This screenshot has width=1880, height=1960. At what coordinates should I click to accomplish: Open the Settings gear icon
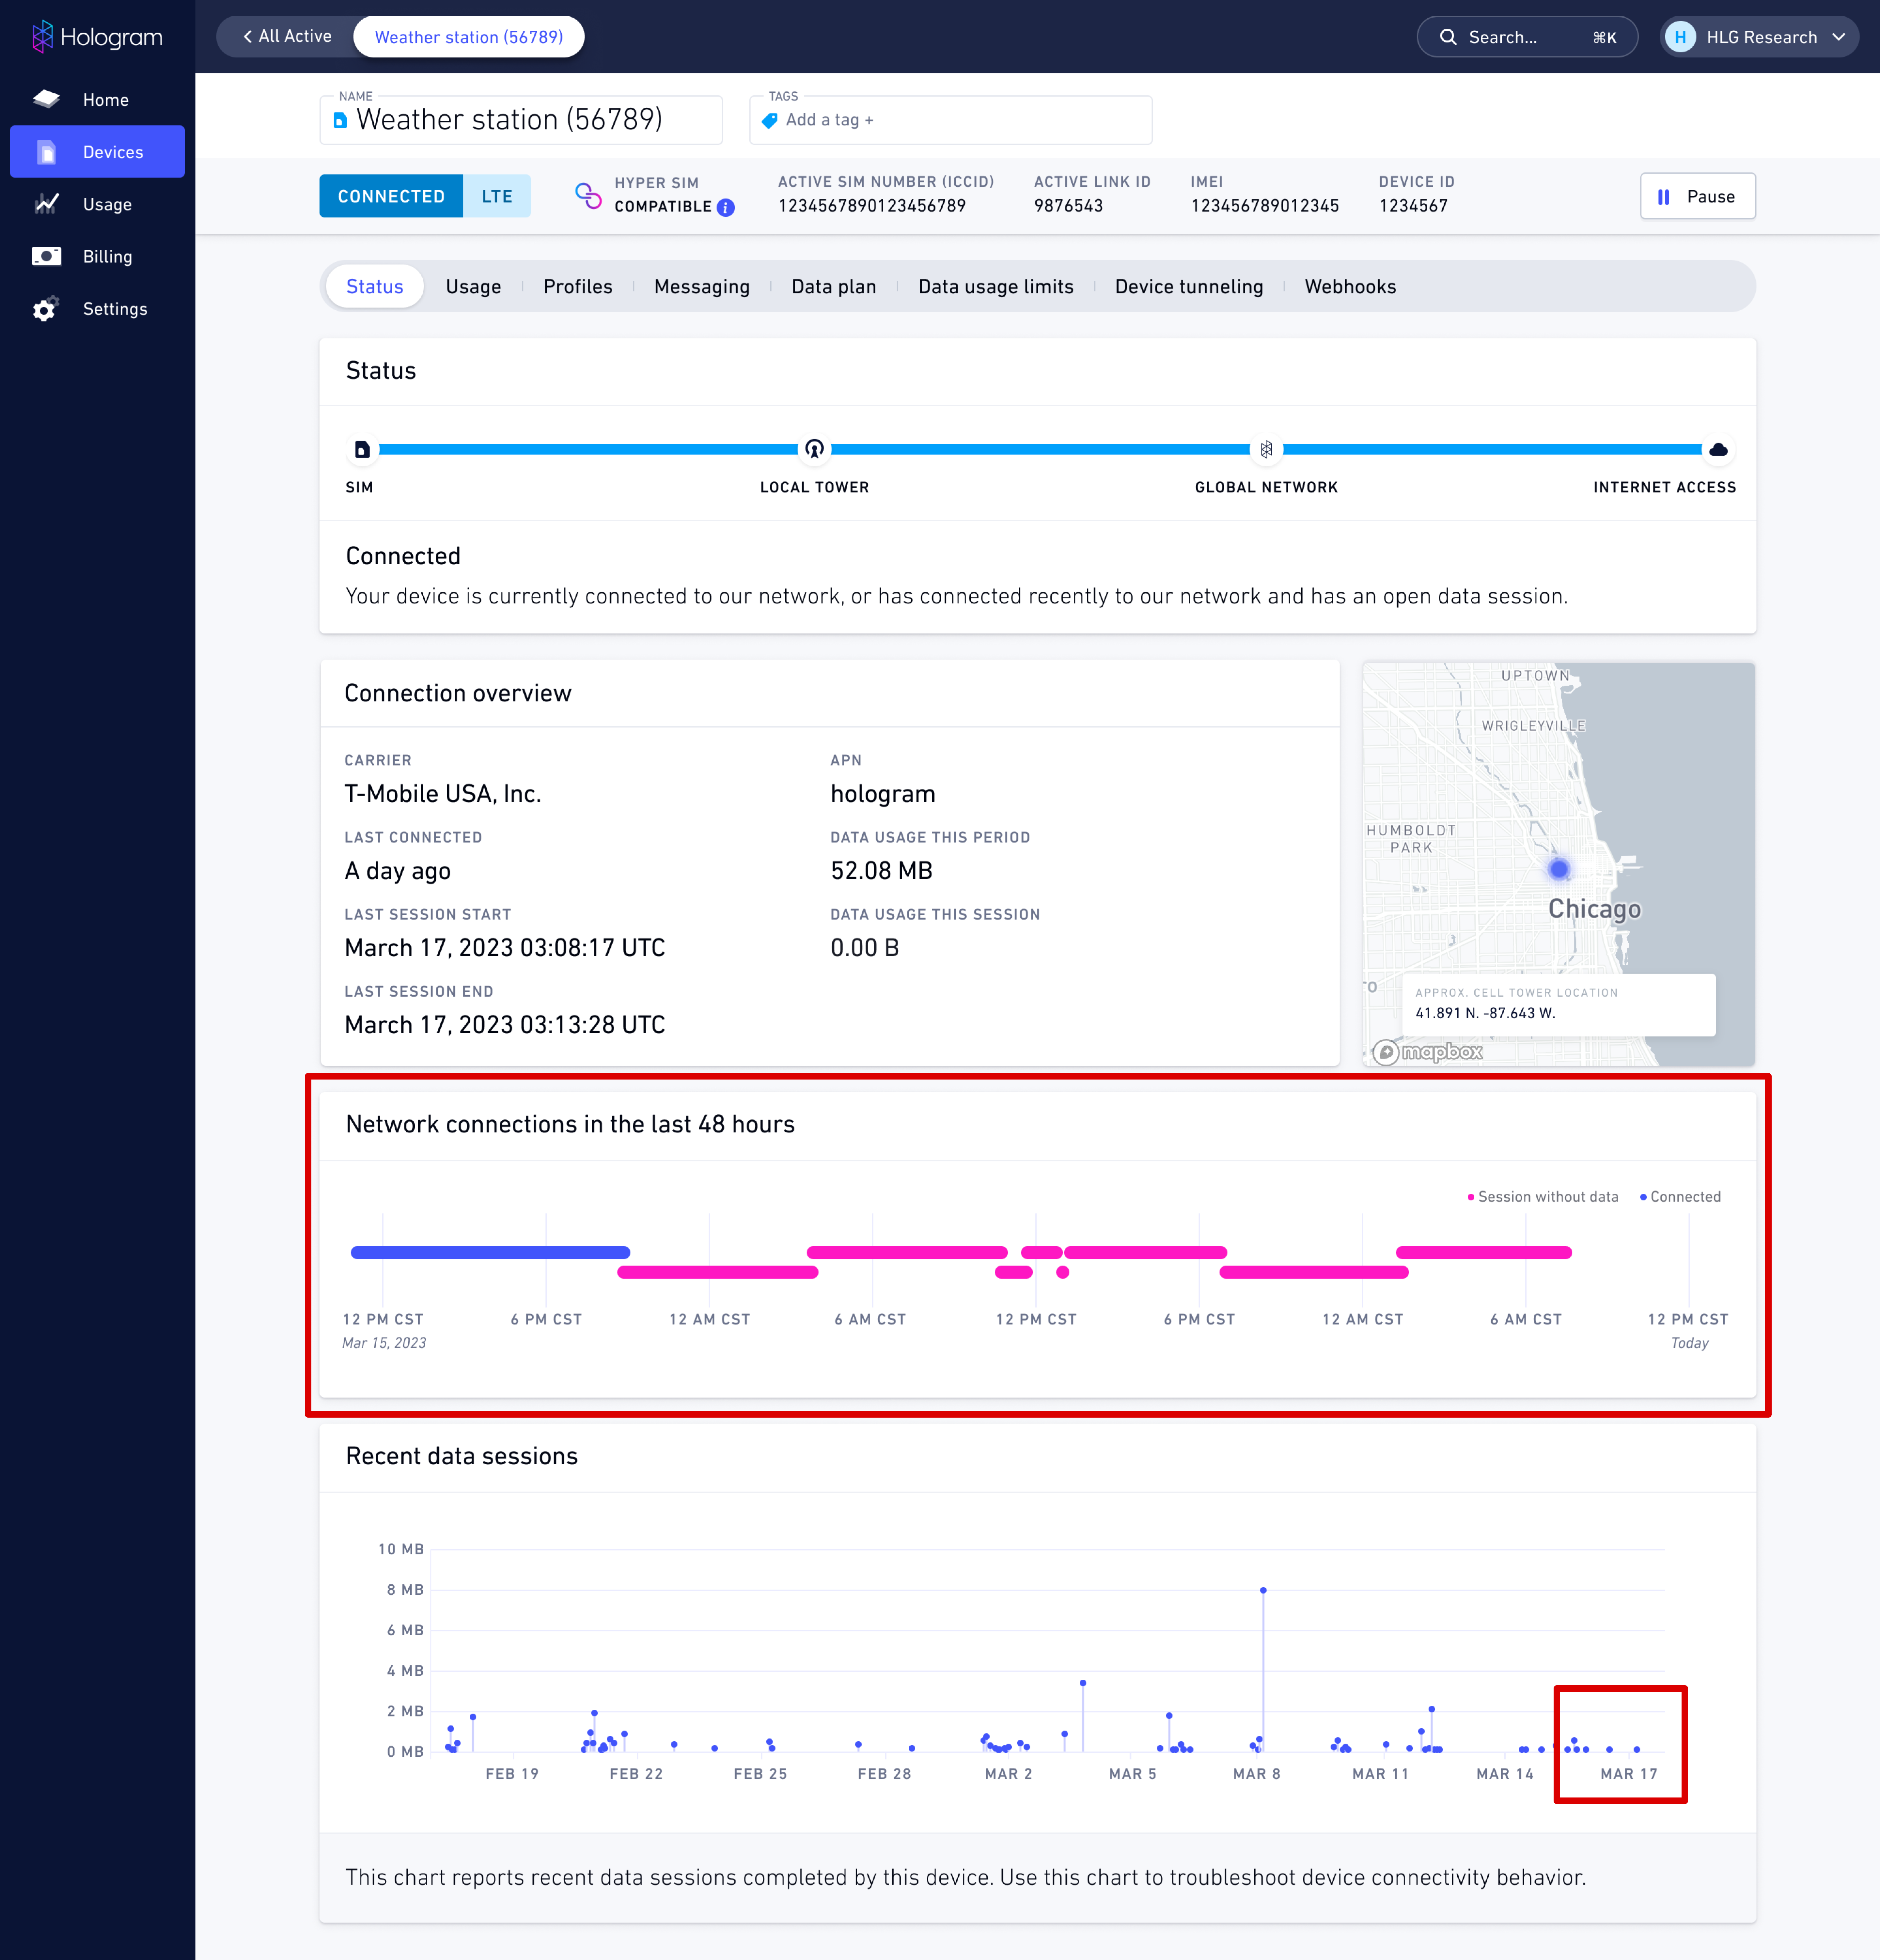click(45, 309)
